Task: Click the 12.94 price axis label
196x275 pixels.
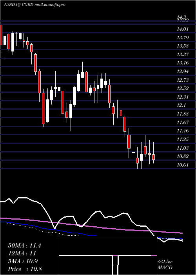Action: pyautogui.click(x=183, y=71)
